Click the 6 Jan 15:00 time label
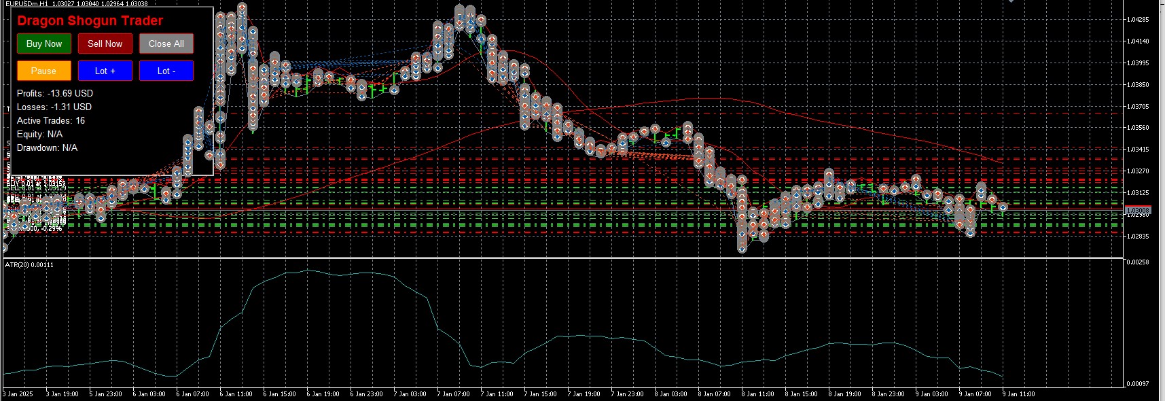1165x401 pixels. pyautogui.click(x=280, y=394)
